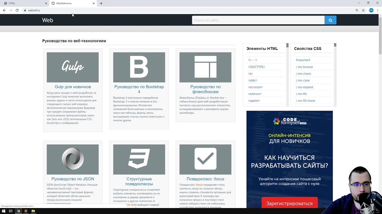Open 'Руководство по флексбоксам' link
Viewport: 382px width, 214px height.
pyautogui.click(x=205, y=89)
